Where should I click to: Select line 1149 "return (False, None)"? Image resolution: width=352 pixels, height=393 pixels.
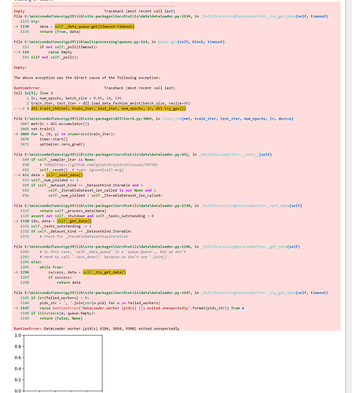[61, 318]
